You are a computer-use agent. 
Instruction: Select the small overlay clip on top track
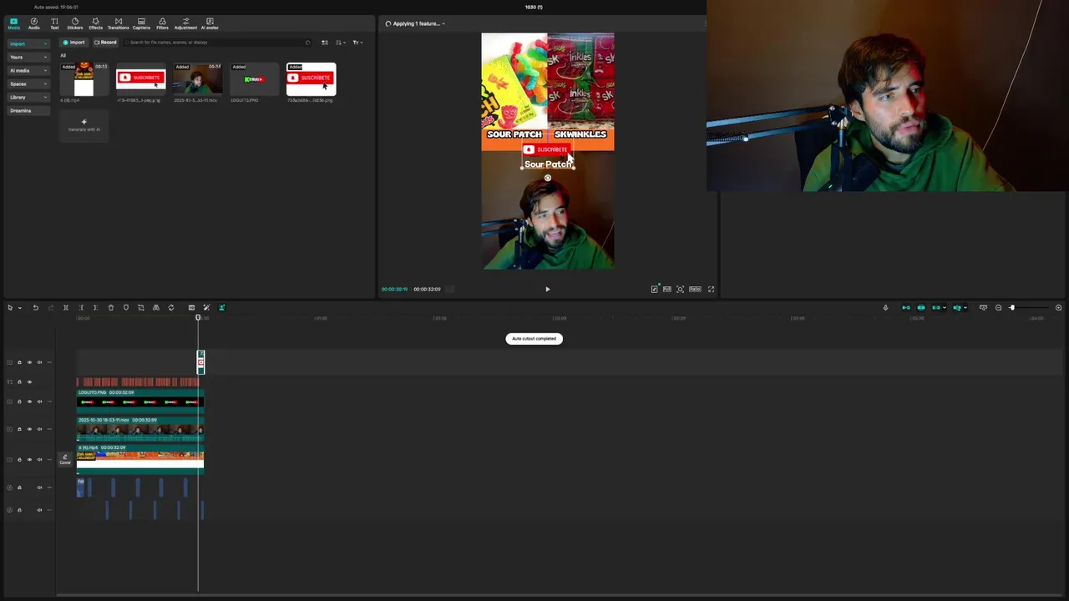200,362
